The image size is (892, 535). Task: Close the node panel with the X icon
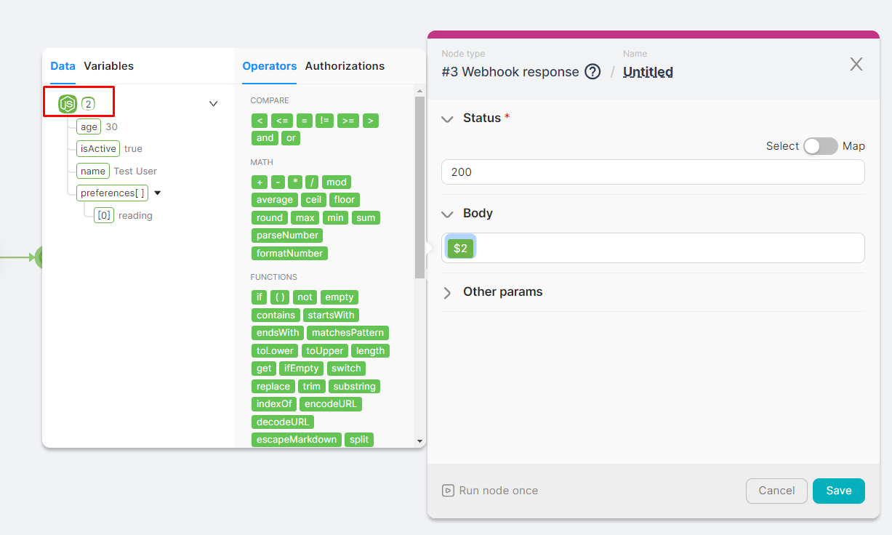click(x=856, y=64)
